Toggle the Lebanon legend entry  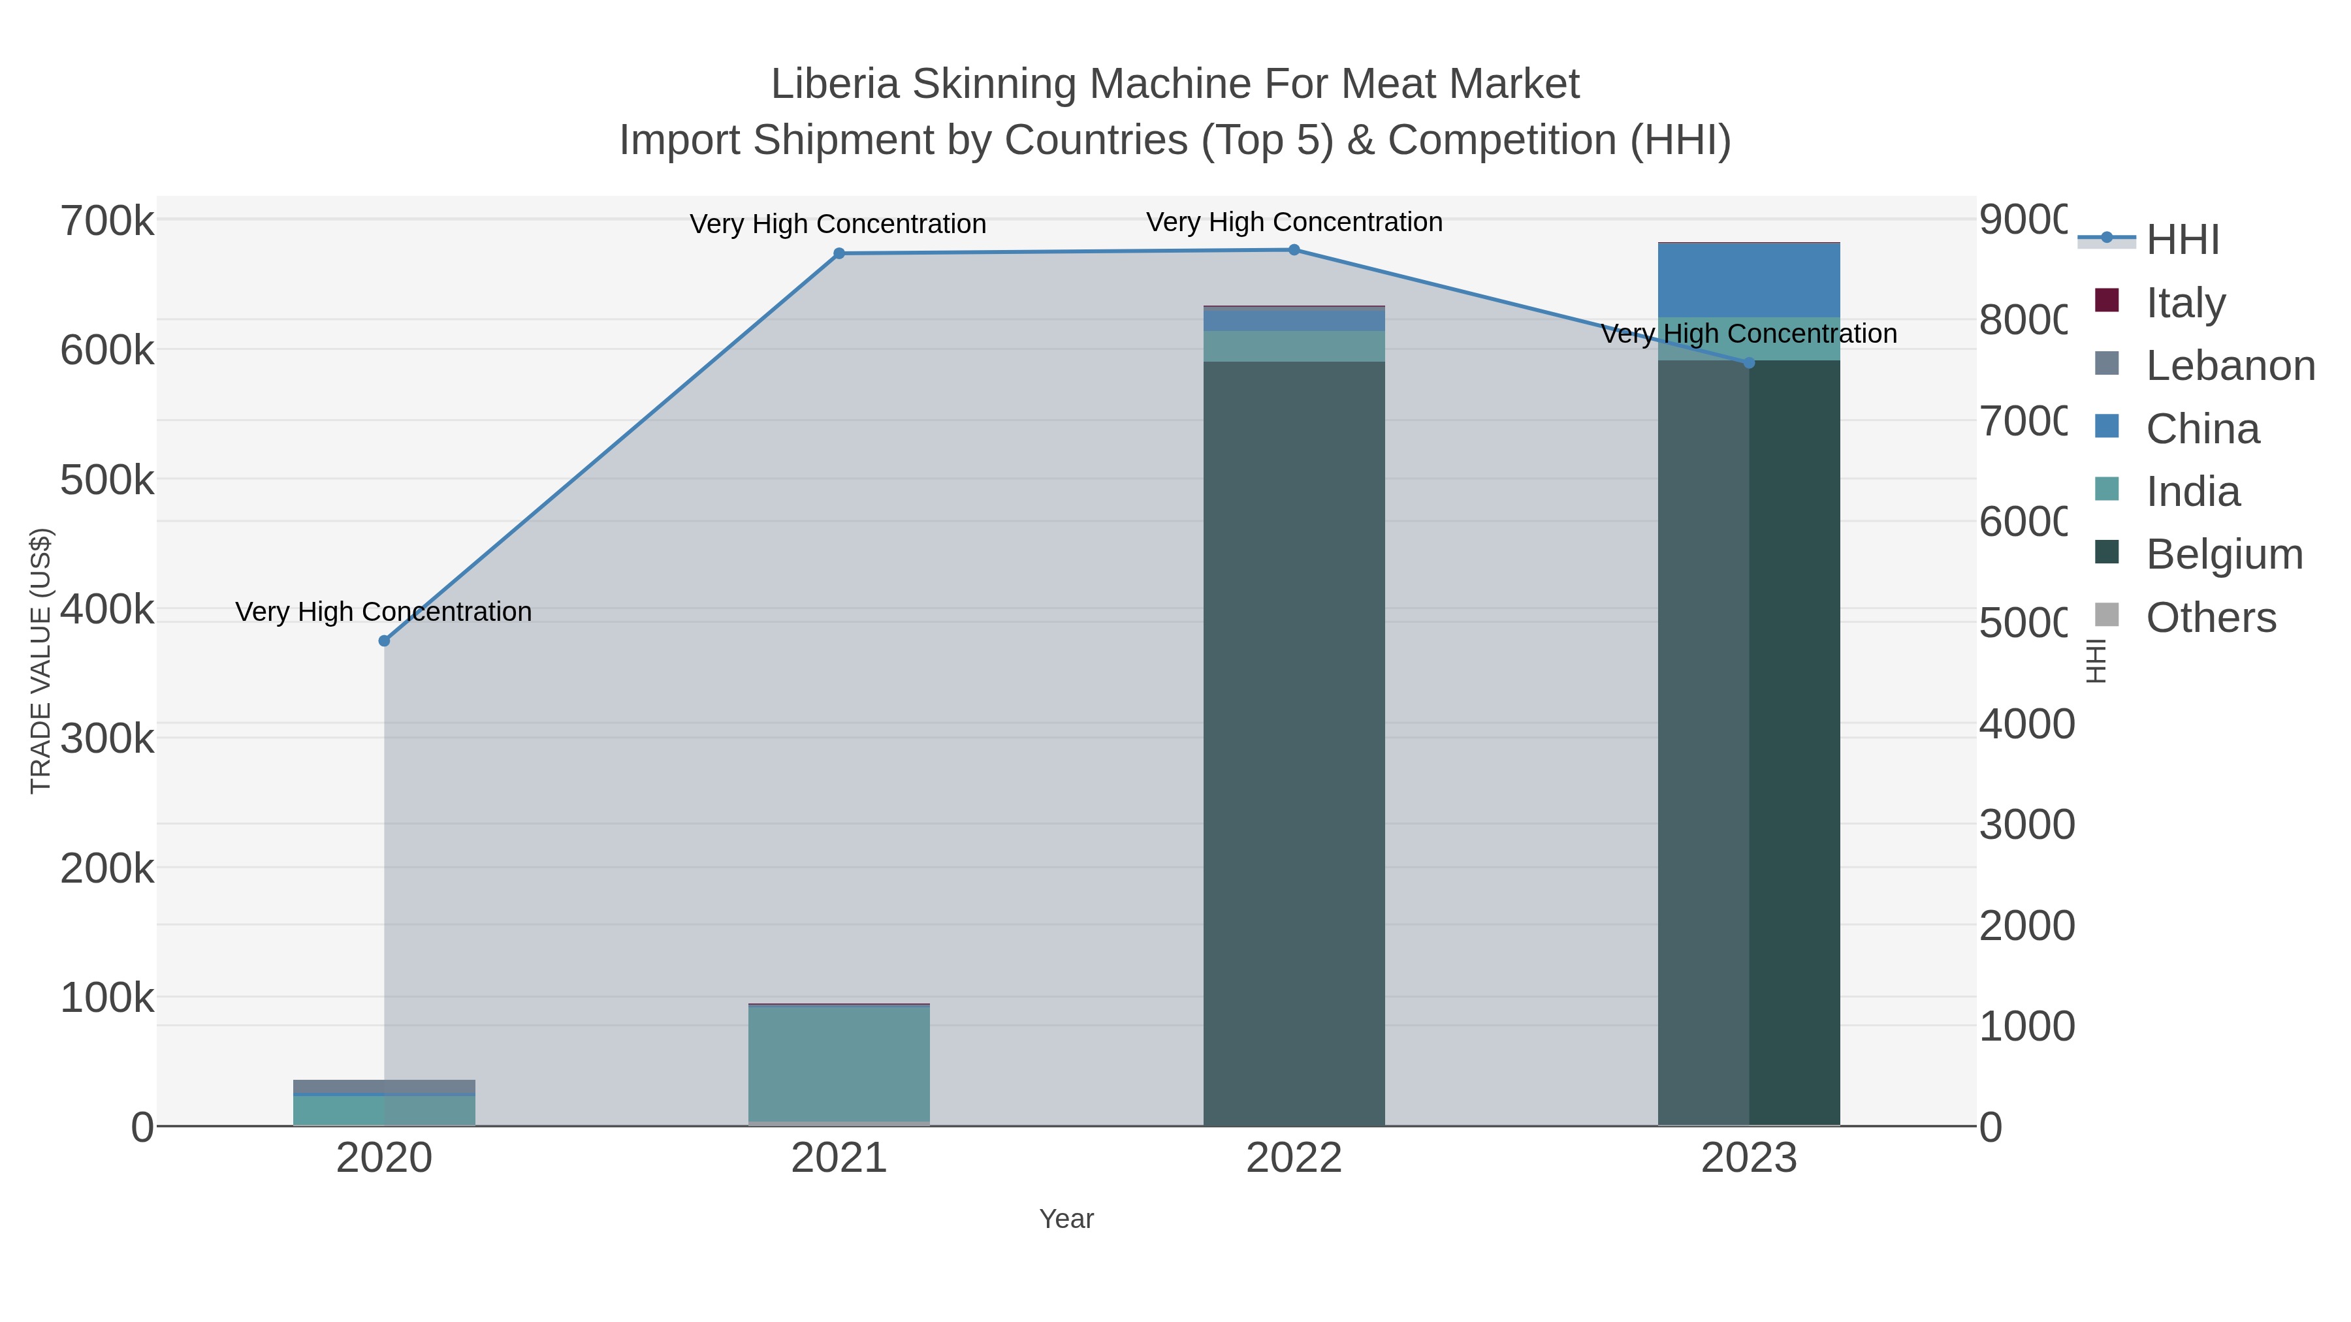click(x=2205, y=365)
